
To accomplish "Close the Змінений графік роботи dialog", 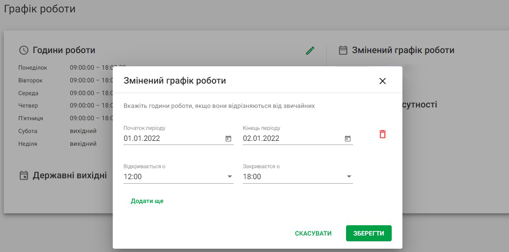I will [383, 81].
